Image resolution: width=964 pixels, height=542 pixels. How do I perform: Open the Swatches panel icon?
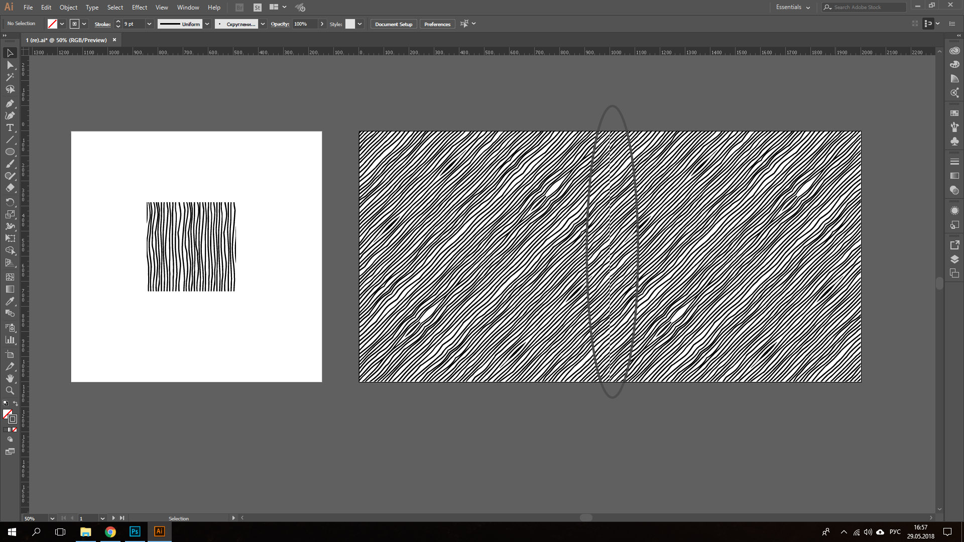pos(954,113)
